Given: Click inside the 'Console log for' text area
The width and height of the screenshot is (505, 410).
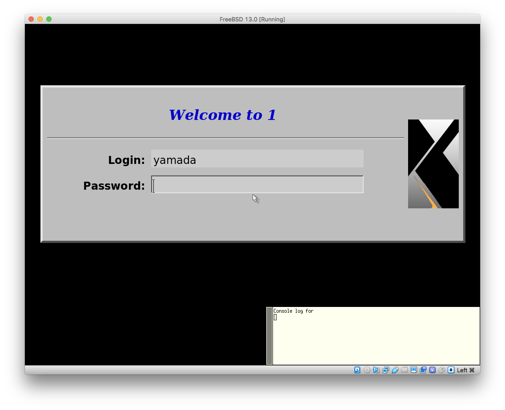Looking at the screenshot, I should pos(376,338).
